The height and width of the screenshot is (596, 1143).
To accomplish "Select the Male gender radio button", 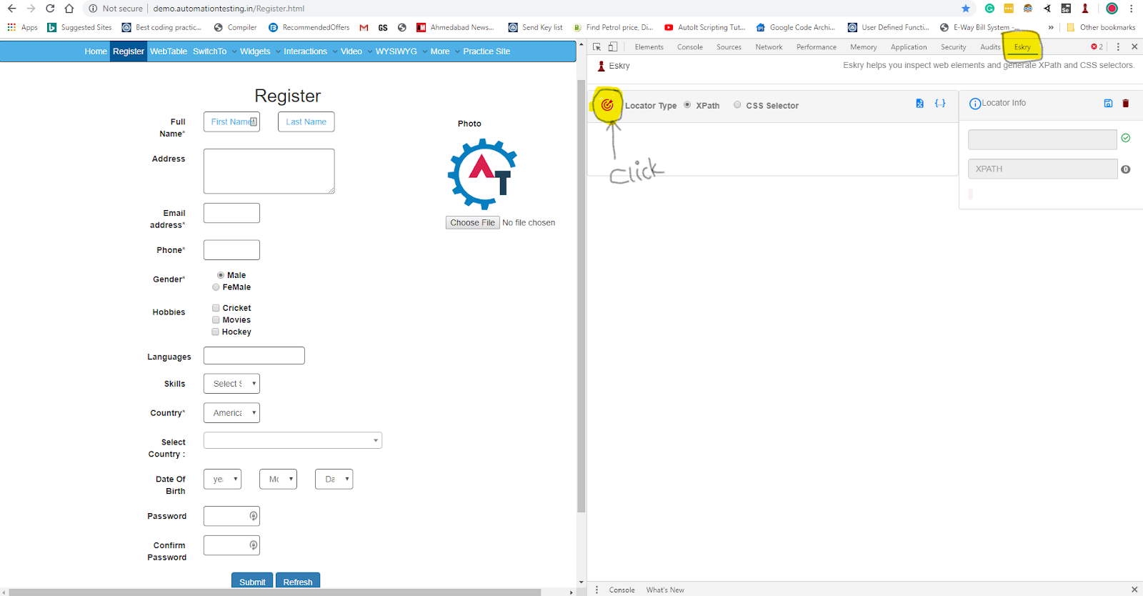I will pyautogui.click(x=221, y=275).
